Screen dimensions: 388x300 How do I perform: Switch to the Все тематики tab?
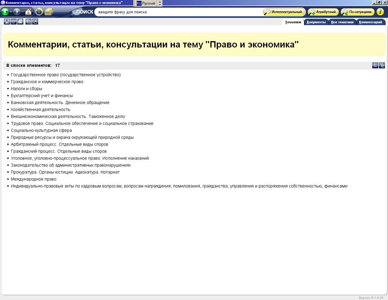[x=342, y=22]
